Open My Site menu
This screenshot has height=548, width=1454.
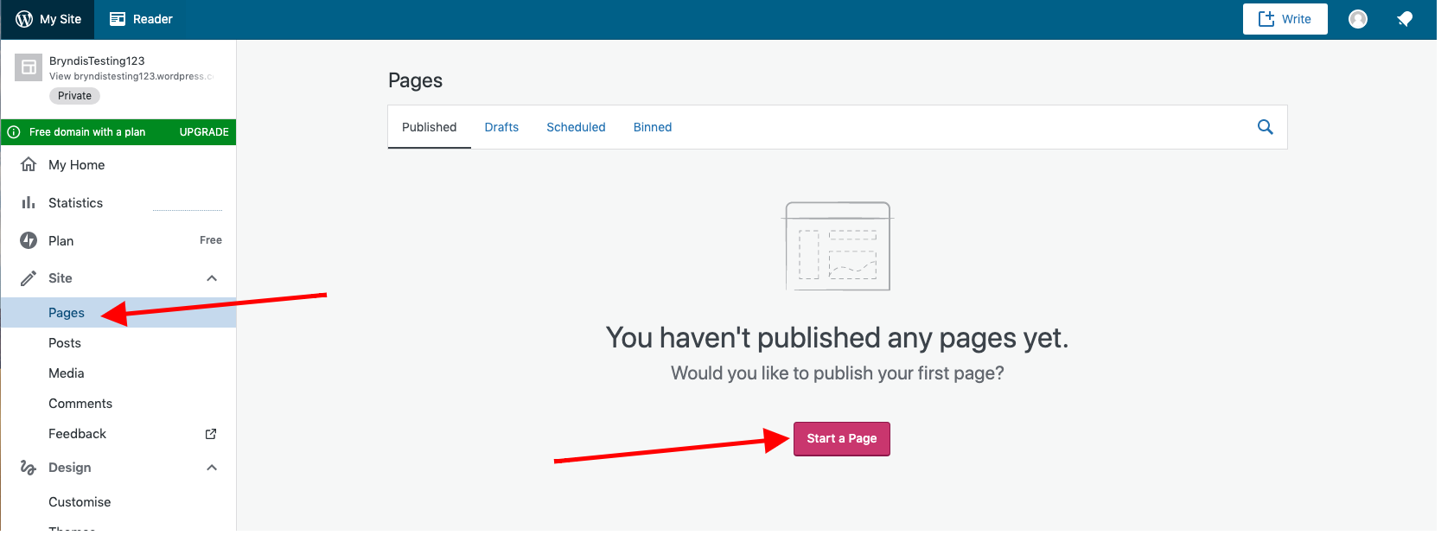point(48,19)
